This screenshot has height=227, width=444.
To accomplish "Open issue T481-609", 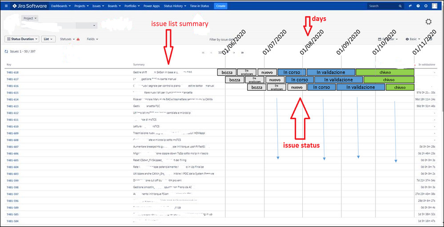I will [12, 133].
